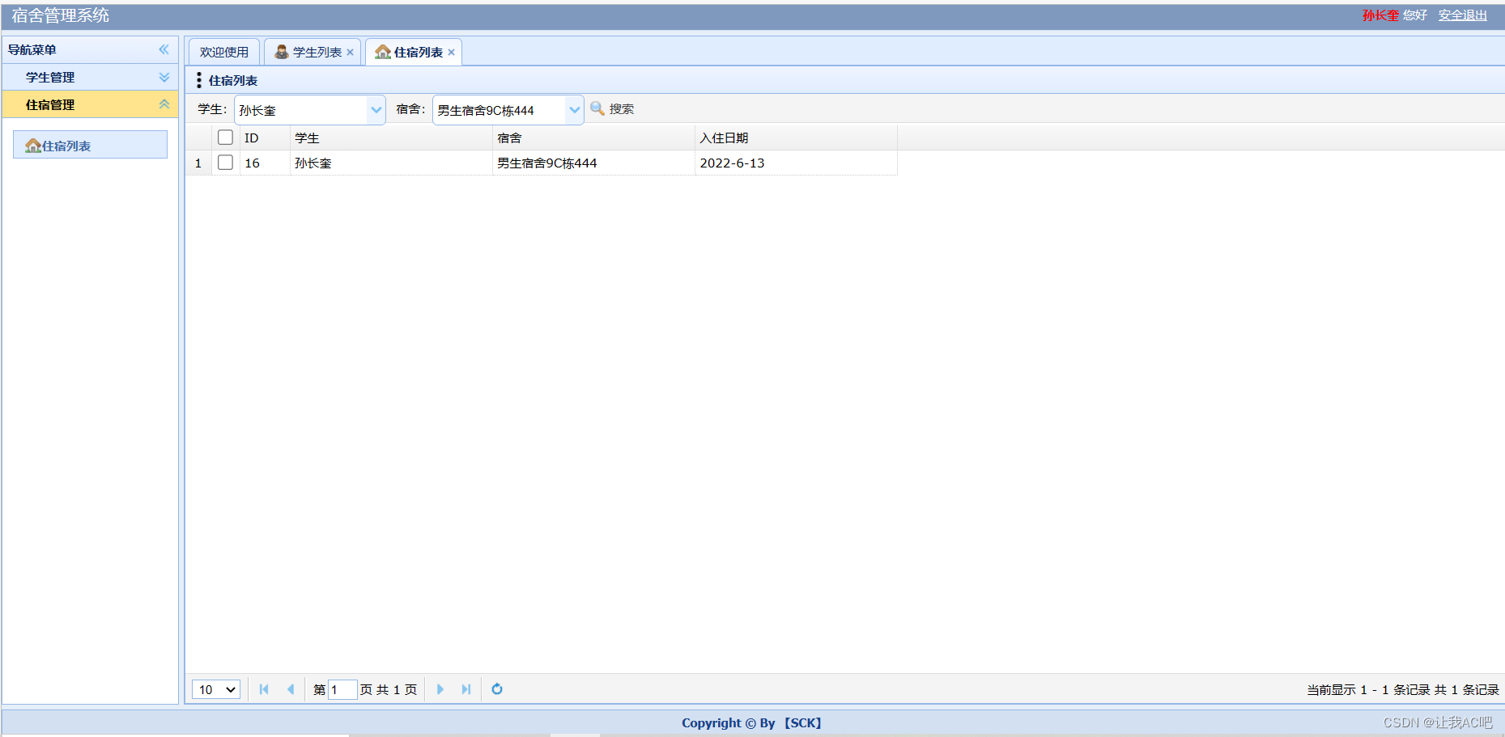The image size is (1505, 737).
Task: Click the 入住日期 column header
Action: [796, 138]
